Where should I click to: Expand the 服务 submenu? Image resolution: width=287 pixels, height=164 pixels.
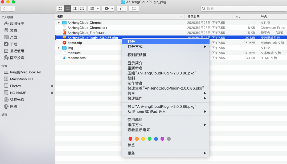(166, 153)
